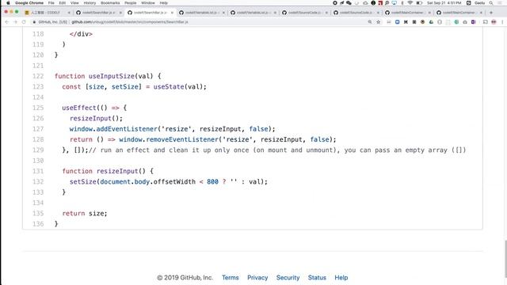The image size is (507, 285).
Task: Click line number 122
Action: (x=38, y=76)
